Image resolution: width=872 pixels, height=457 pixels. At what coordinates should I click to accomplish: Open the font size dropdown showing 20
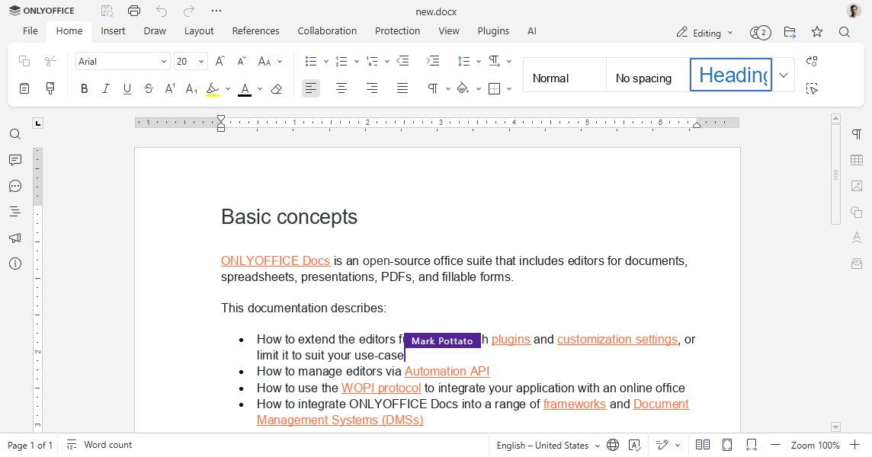(x=191, y=61)
